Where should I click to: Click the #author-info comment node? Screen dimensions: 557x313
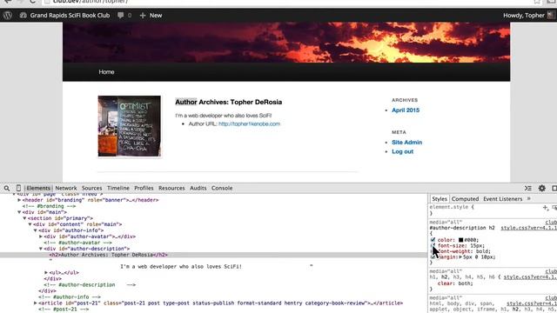point(70,297)
